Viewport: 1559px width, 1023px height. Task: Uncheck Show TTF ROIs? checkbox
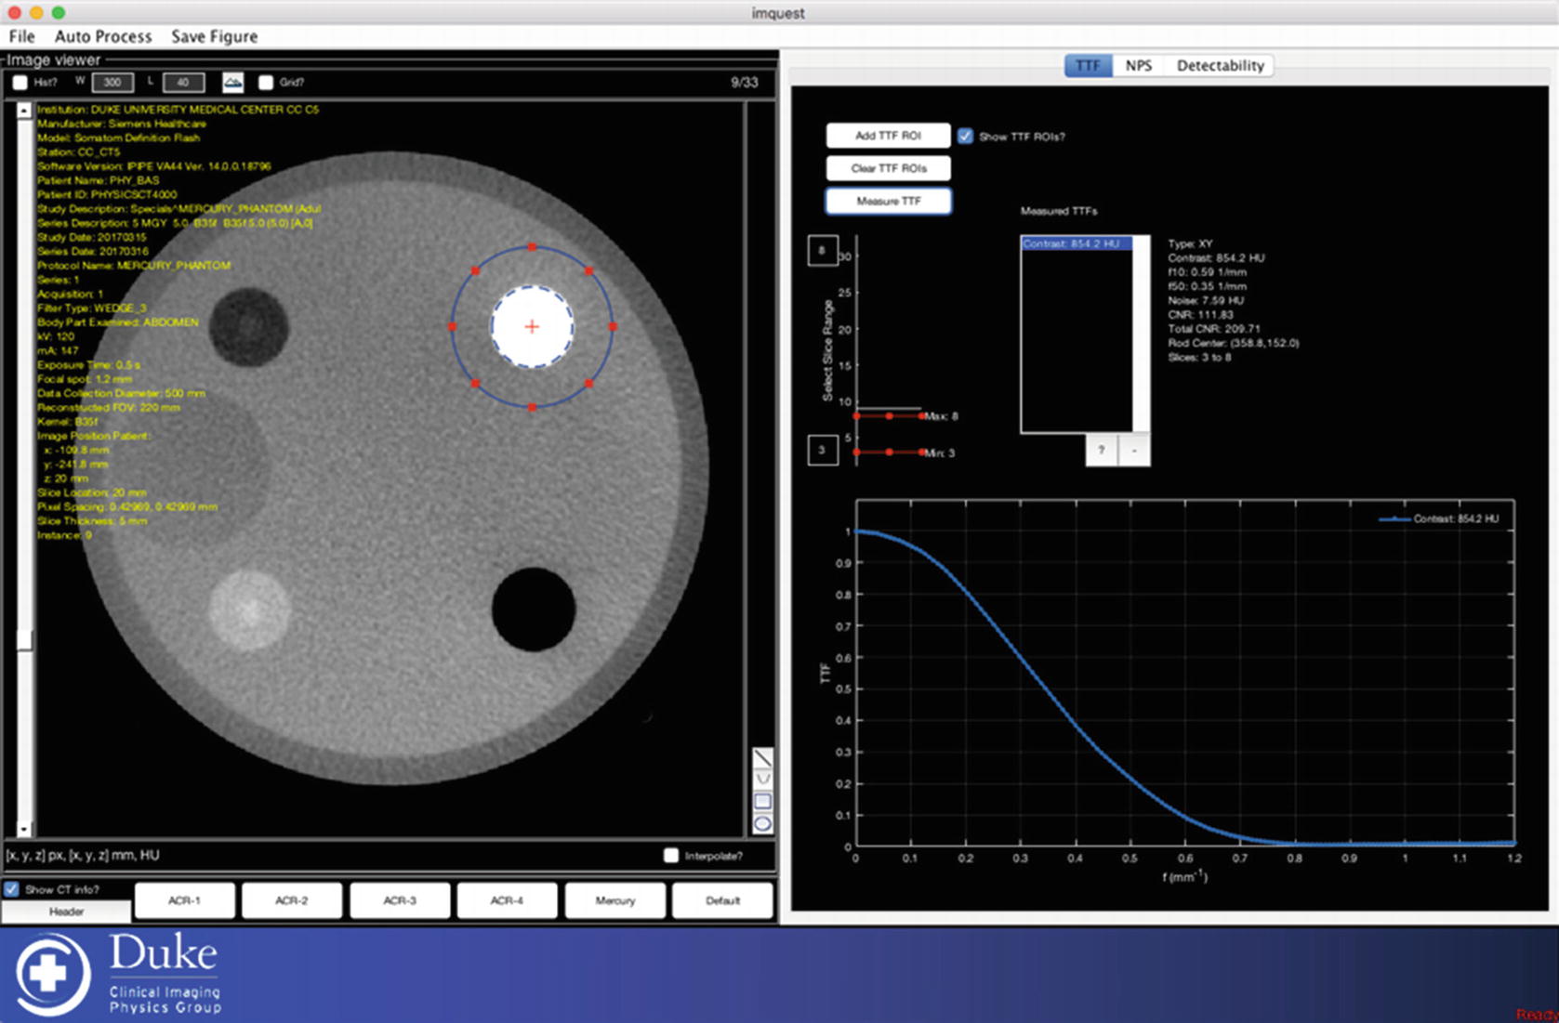pos(965,137)
